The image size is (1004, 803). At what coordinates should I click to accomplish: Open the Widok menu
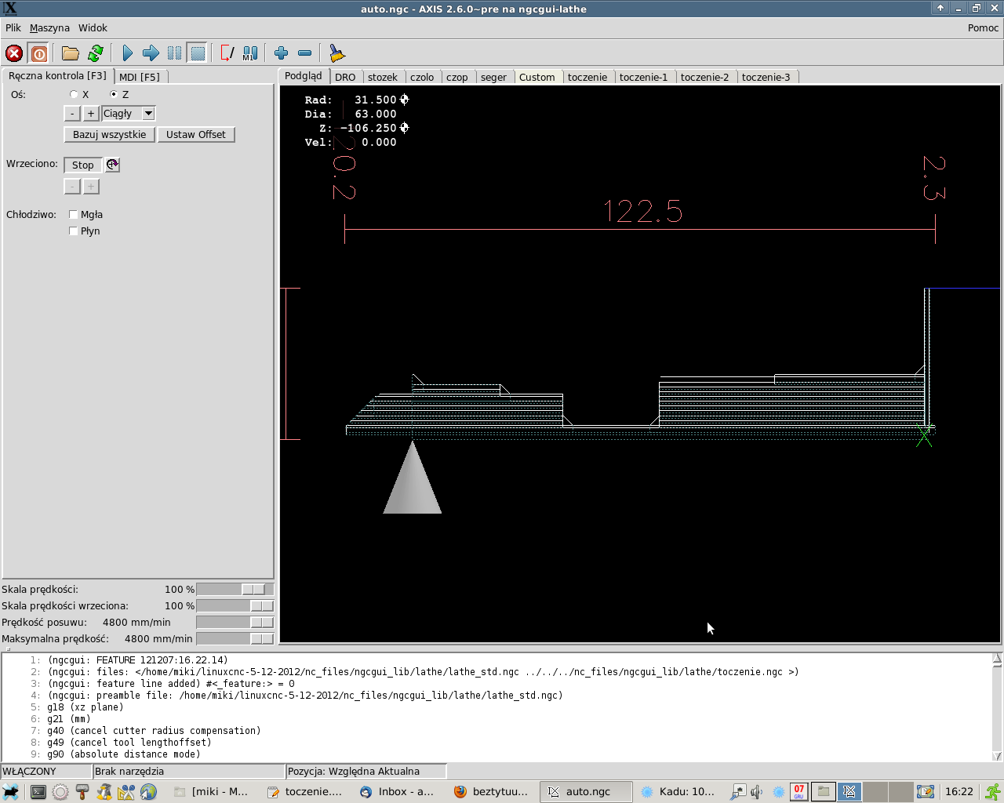pos(93,27)
